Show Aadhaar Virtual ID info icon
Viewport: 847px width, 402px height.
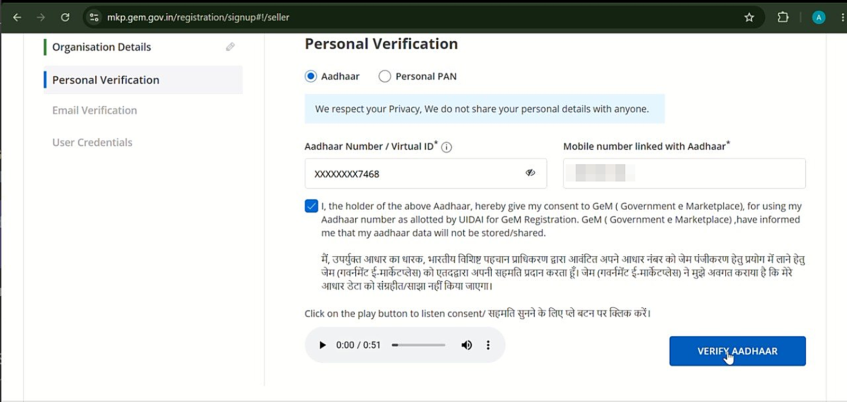point(447,147)
